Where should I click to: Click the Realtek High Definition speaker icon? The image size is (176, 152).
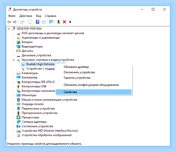click(x=23, y=64)
